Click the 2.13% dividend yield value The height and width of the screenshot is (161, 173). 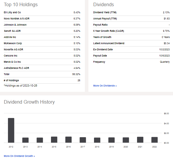pos(166,12)
